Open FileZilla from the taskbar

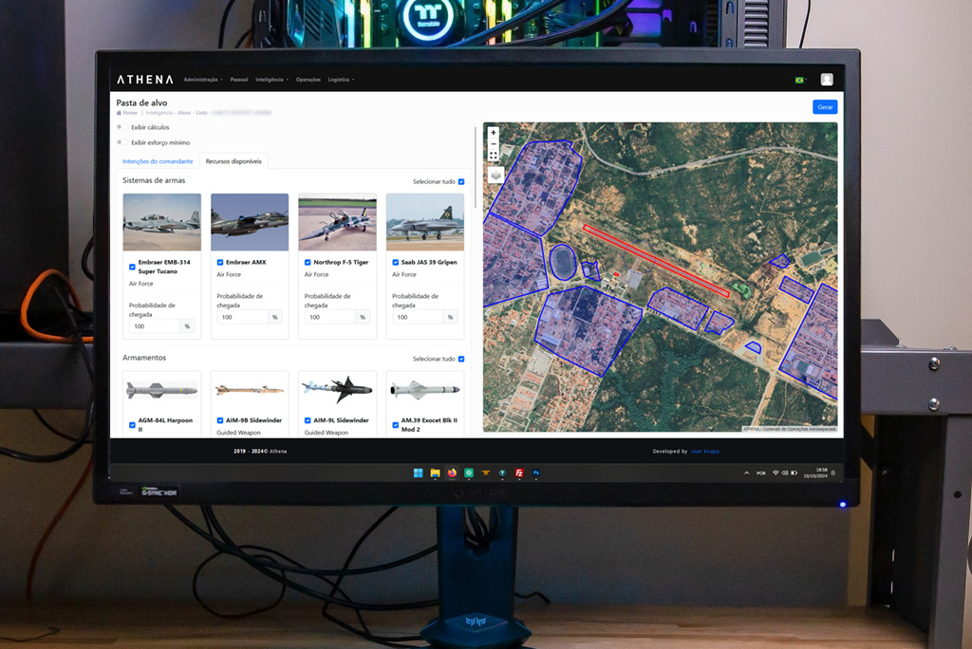[519, 473]
